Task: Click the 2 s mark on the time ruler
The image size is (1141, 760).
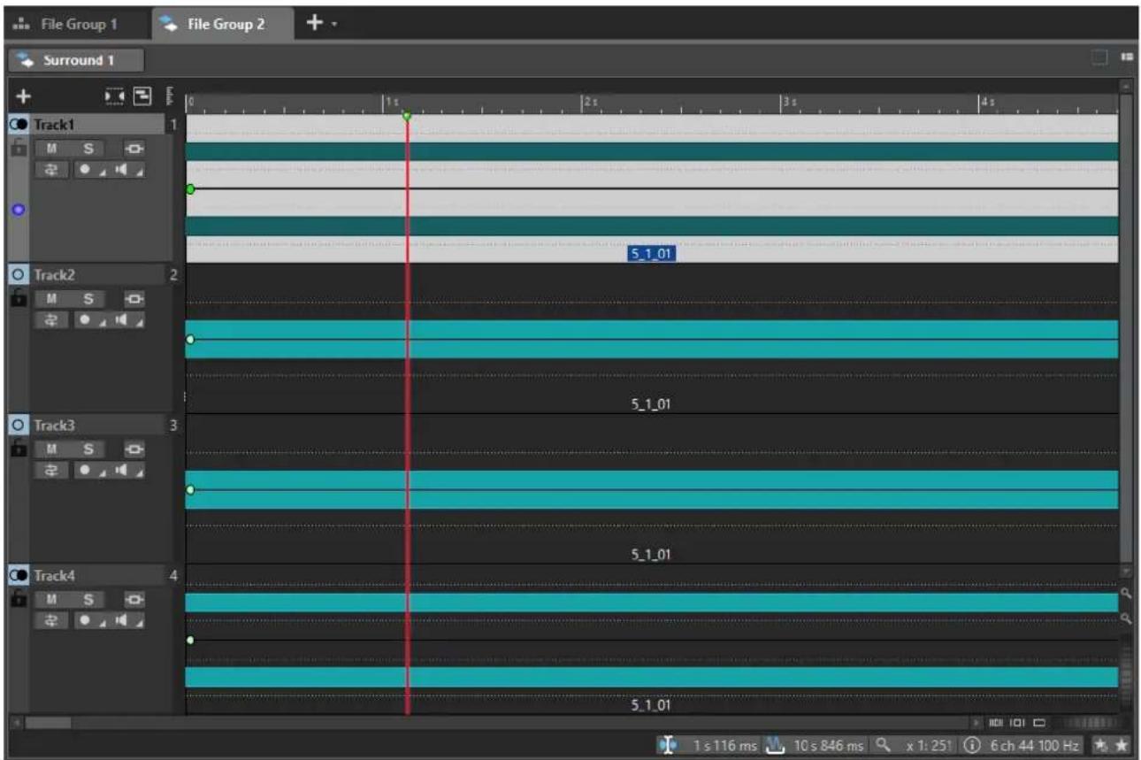Action: [591, 103]
